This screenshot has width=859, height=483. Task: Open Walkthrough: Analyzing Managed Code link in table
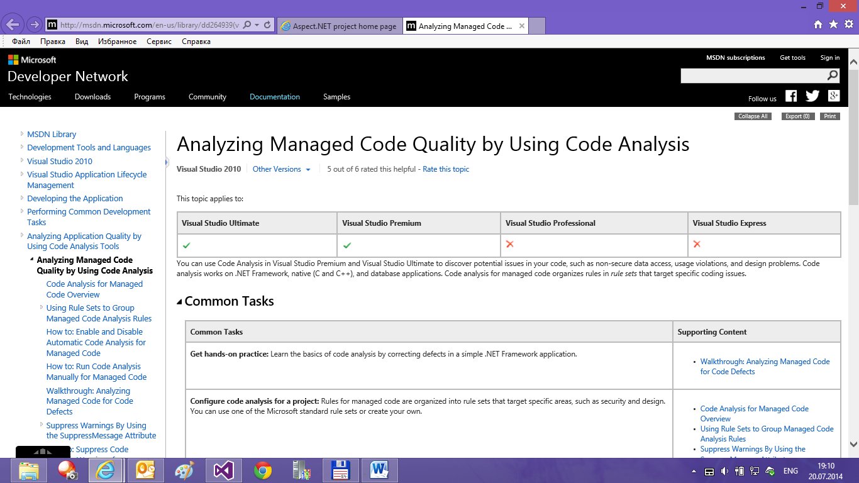tap(765, 367)
